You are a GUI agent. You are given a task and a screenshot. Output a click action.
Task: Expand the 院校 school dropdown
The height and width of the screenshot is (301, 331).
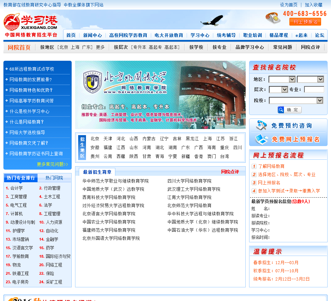296,100
